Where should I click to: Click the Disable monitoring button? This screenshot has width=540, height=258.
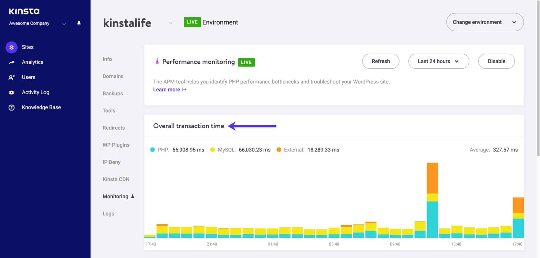tap(496, 61)
